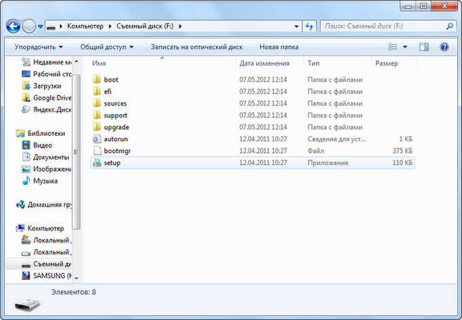Select Съемный диск (F:) in the breadcrumb

[x=145, y=26]
